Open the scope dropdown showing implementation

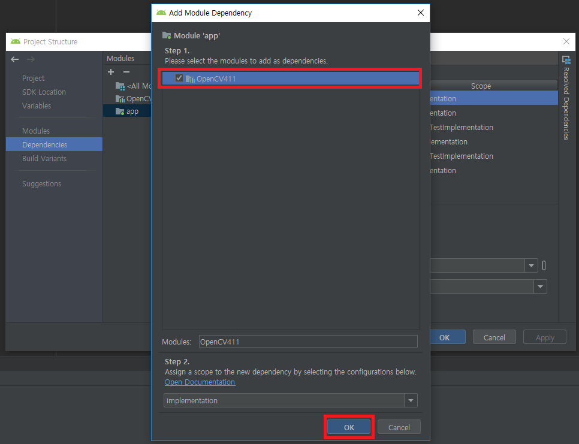coord(411,400)
